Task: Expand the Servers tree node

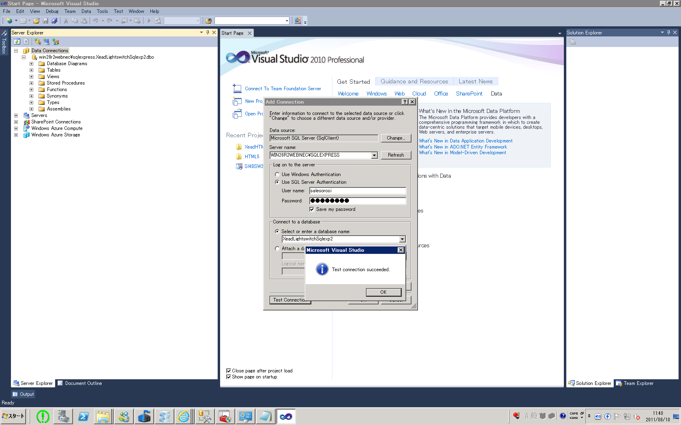Action: [16, 115]
